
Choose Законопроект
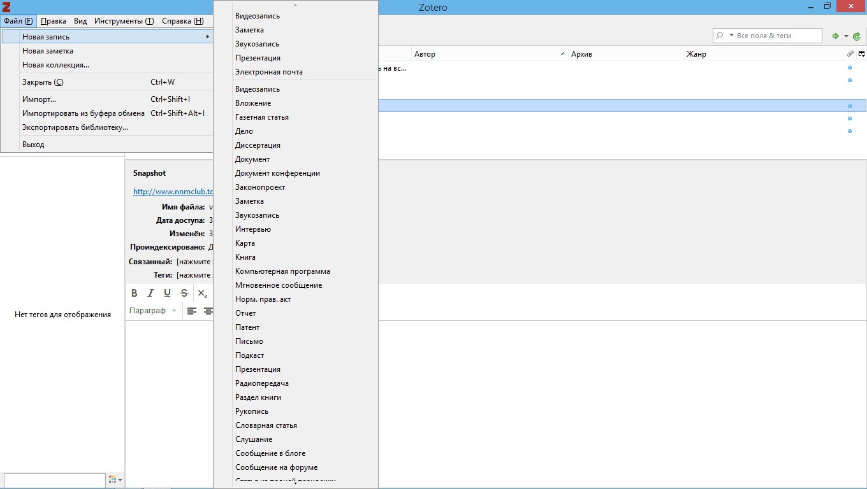pyautogui.click(x=296, y=187)
